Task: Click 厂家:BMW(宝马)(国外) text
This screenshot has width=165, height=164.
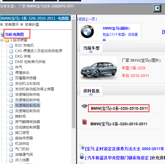Action: [x=141, y=61]
